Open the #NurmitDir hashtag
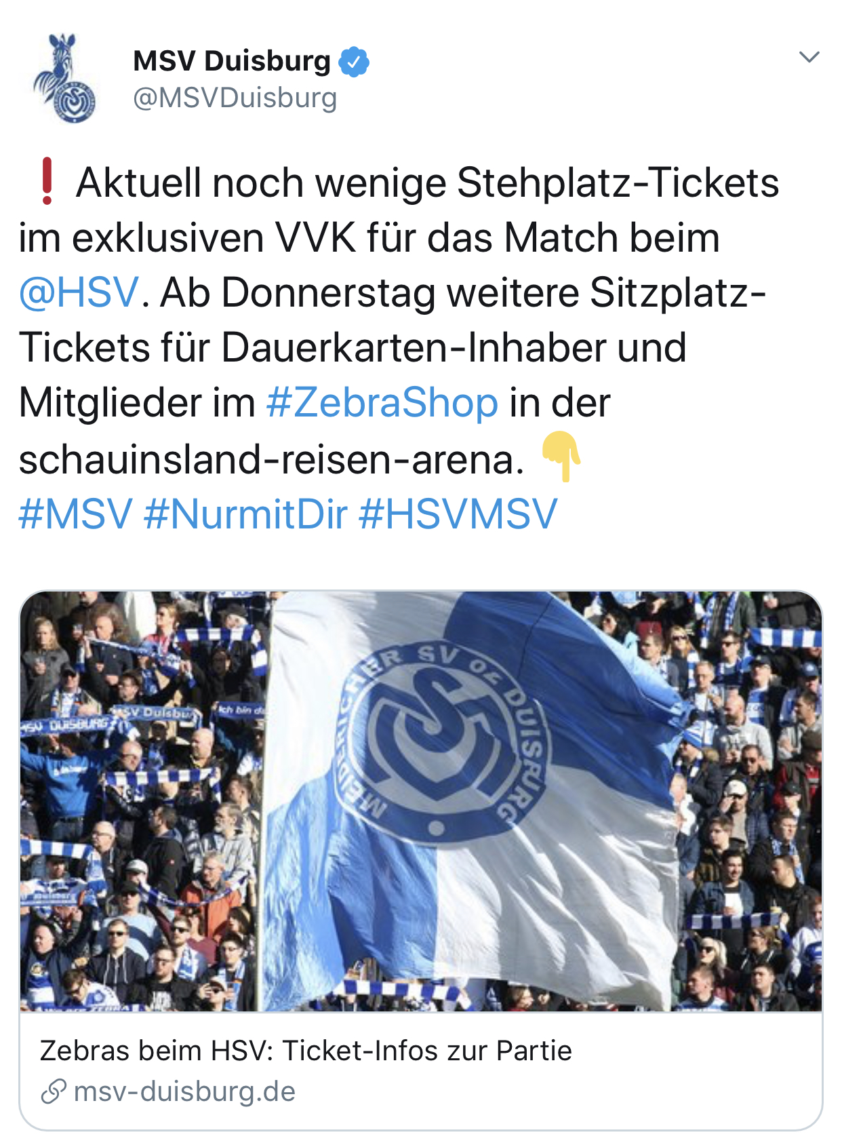The image size is (842, 1141). pyautogui.click(x=245, y=514)
